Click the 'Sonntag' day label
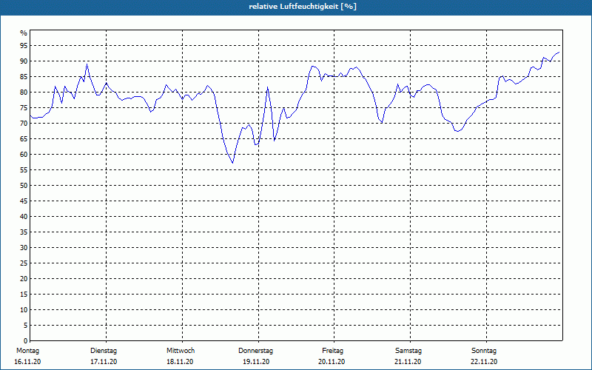This screenshot has width=592, height=370. pos(484,351)
